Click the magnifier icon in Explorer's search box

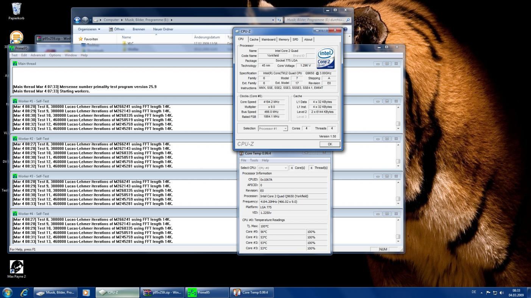pyautogui.click(x=348, y=20)
